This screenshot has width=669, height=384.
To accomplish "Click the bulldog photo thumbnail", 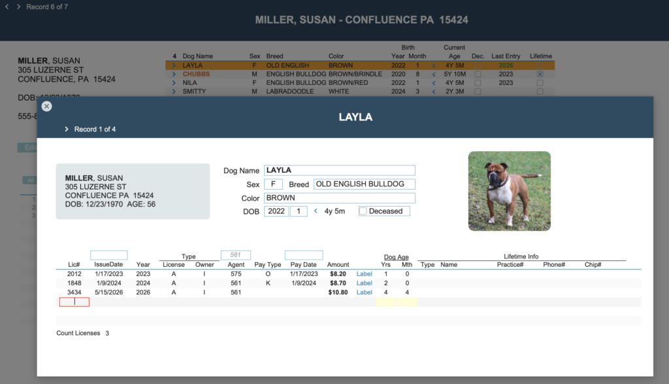I will coord(510,191).
